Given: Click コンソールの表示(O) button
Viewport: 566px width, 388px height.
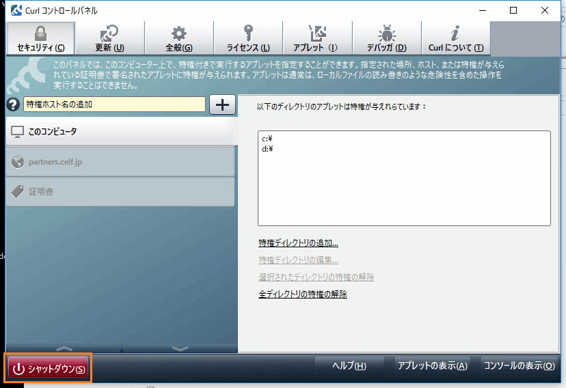Looking at the screenshot, I should pos(519,366).
